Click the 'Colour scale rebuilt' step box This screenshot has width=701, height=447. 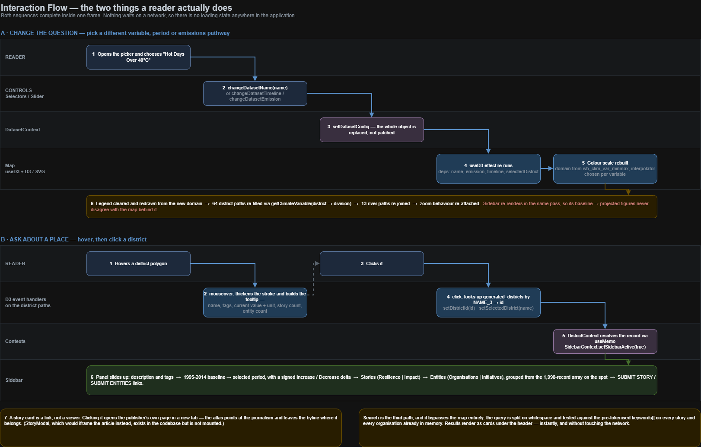click(x=605, y=168)
